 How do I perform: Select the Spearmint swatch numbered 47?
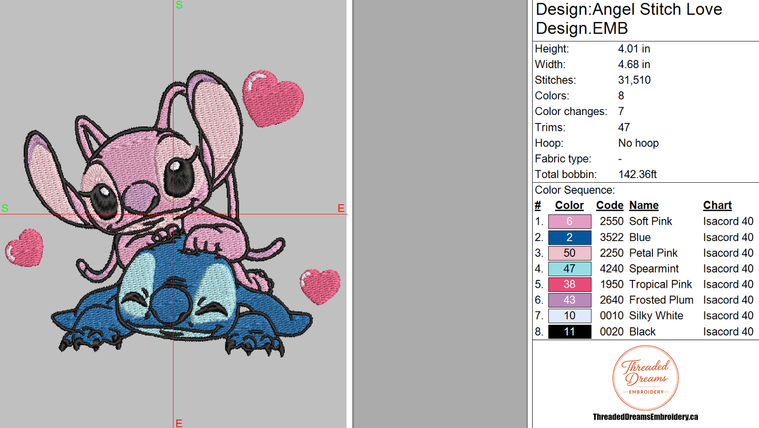pos(569,269)
